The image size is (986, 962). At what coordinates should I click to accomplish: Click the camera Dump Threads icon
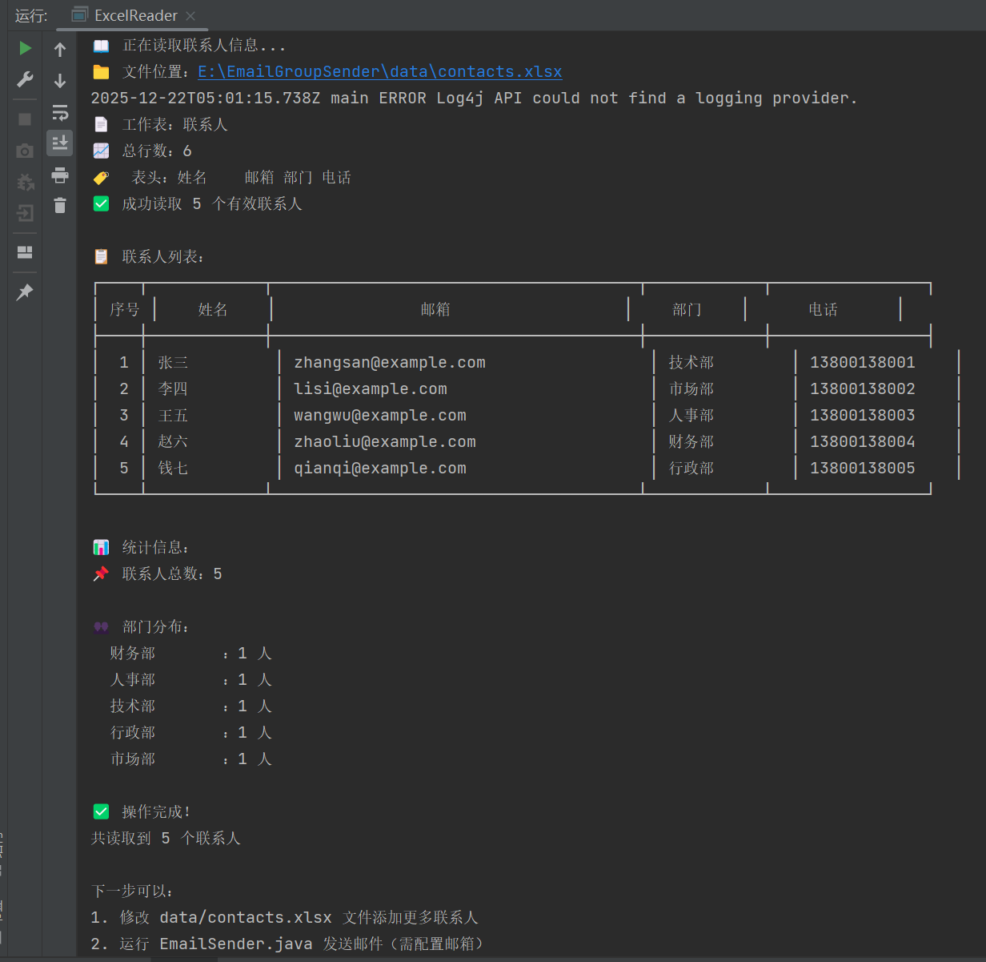25,151
